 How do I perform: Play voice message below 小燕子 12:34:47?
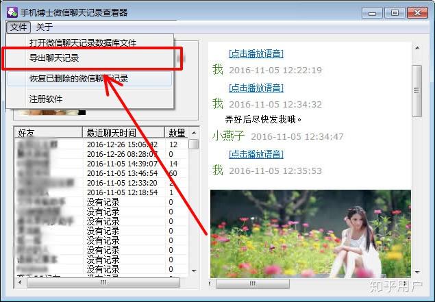click(x=256, y=154)
